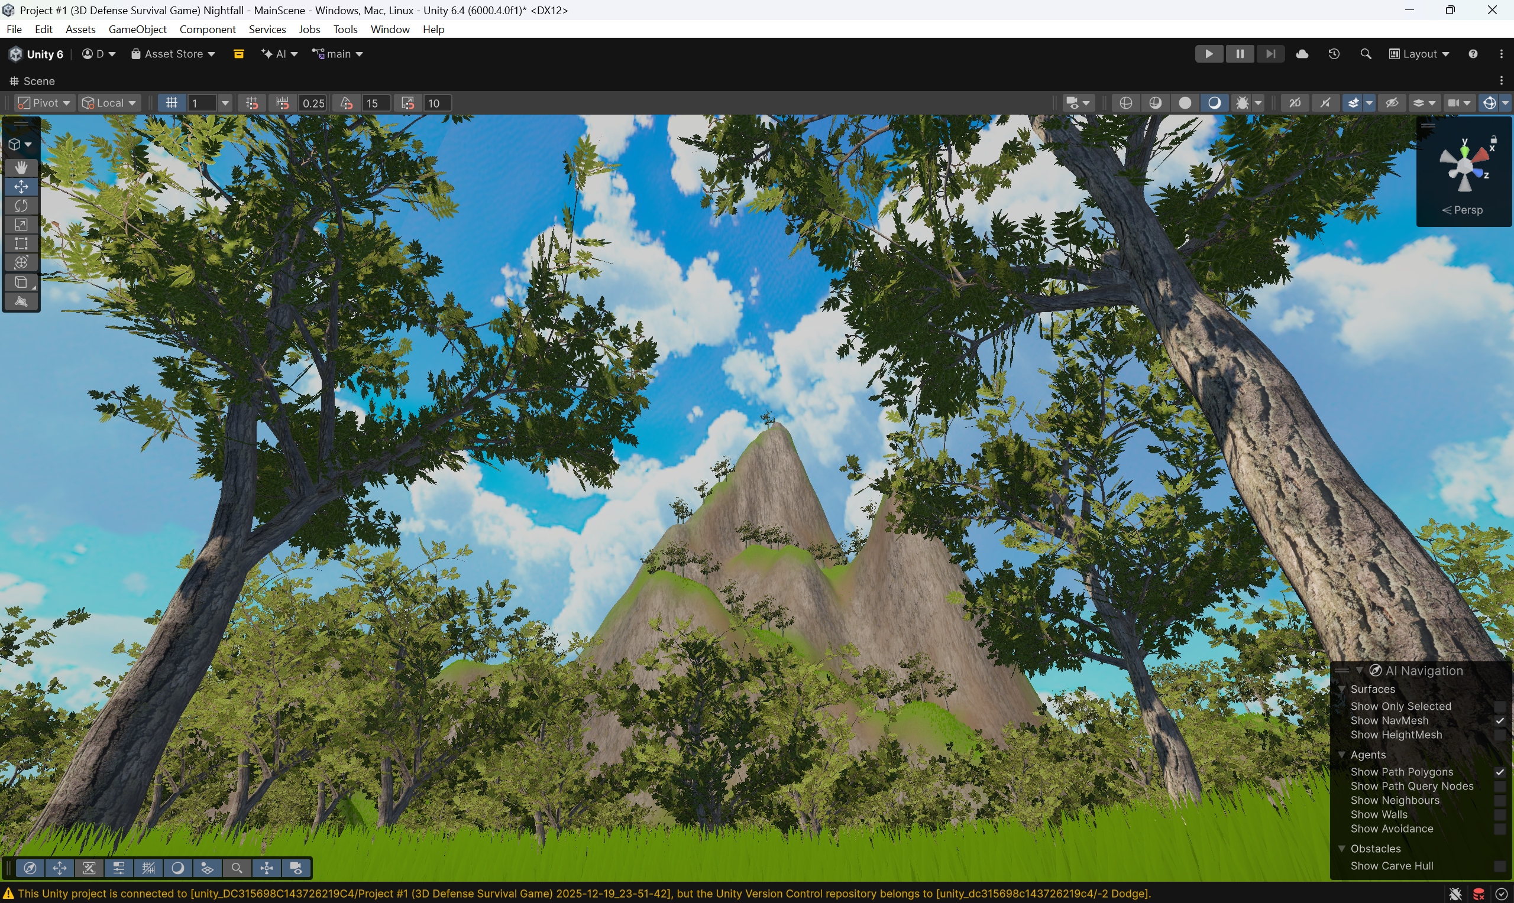Select the Rect transform tool

point(21,244)
